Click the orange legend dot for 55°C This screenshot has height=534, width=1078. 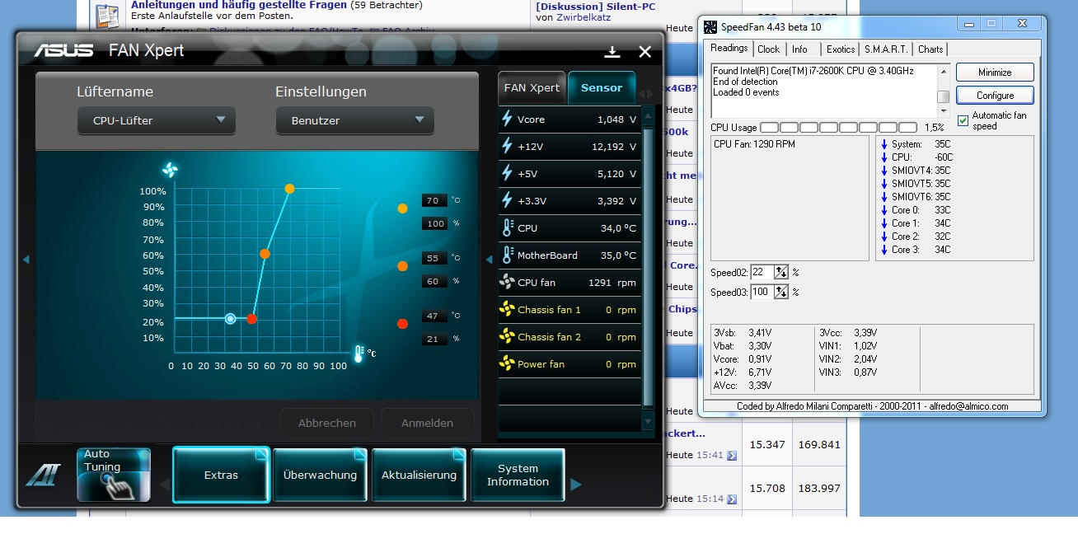(x=402, y=266)
